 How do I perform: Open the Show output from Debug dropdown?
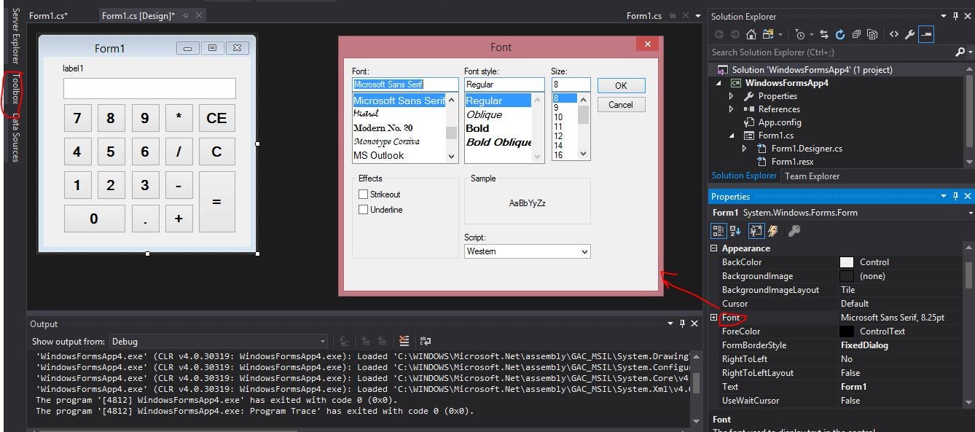point(219,341)
